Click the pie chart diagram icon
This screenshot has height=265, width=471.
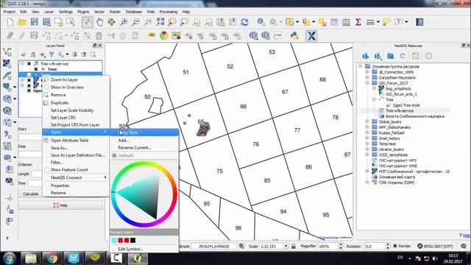pos(164,36)
